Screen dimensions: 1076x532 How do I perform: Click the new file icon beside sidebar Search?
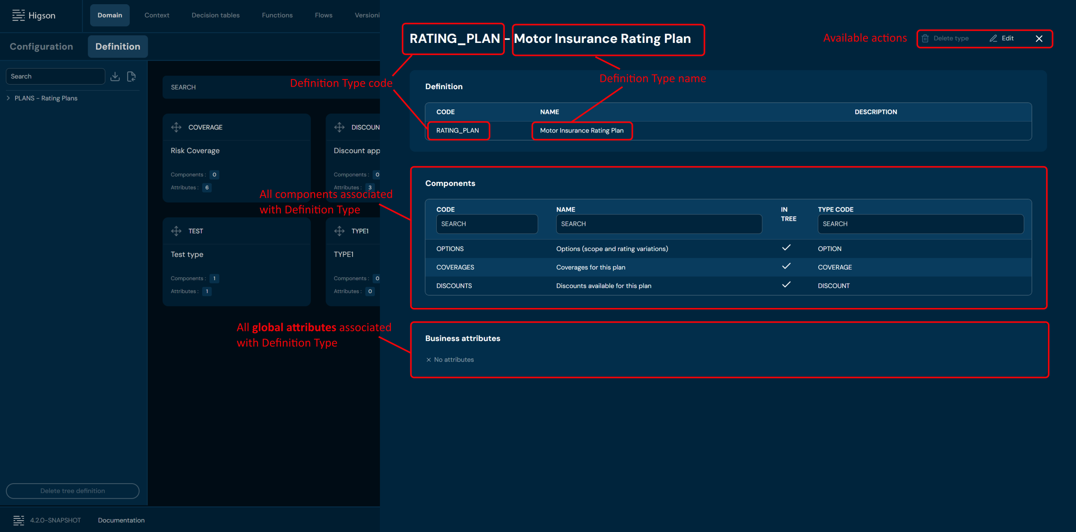click(x=131, y=77)
